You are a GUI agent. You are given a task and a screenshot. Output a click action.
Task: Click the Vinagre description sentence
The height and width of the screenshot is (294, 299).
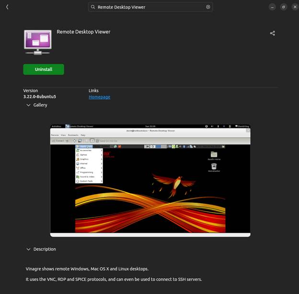coord(87,269)
